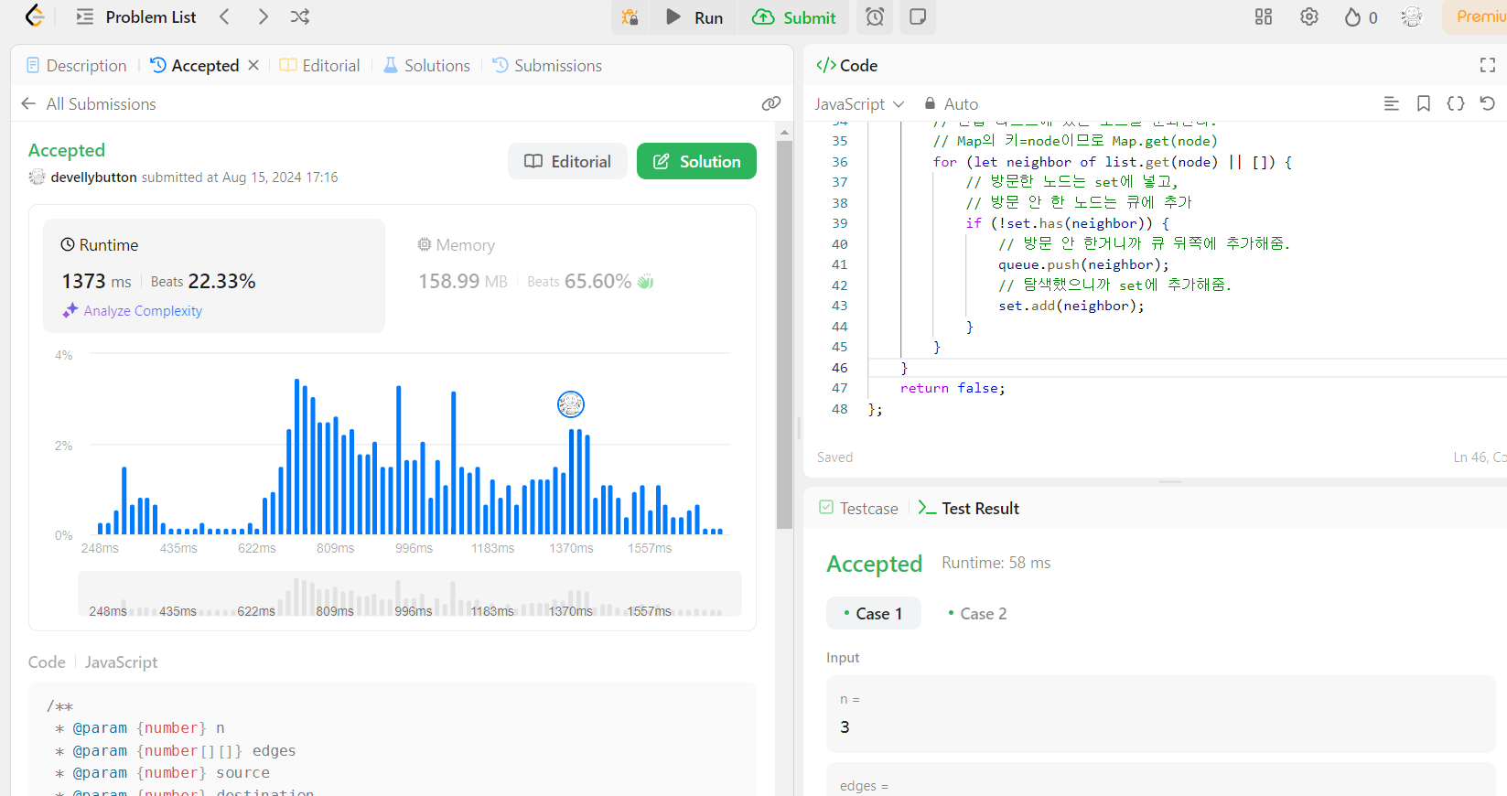Pick a random problem shuffle icon
This screenshot has height=796, width=1507.
(x=300, y=16)
